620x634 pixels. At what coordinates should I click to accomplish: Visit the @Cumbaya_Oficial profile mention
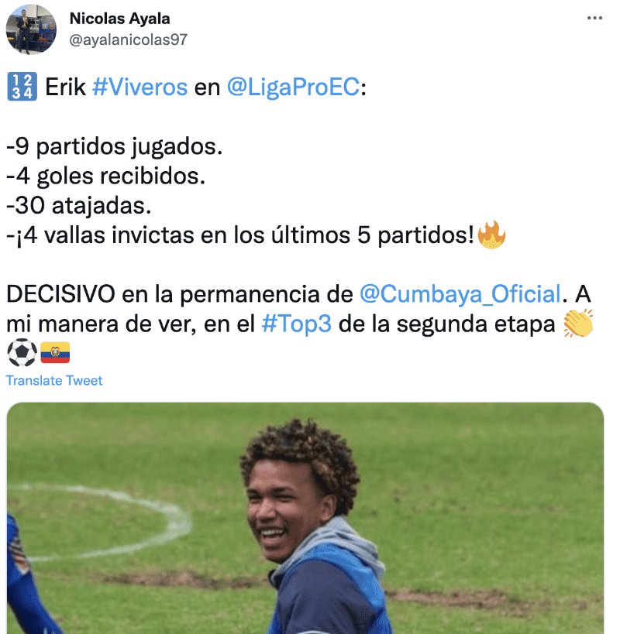coord(460,294)
